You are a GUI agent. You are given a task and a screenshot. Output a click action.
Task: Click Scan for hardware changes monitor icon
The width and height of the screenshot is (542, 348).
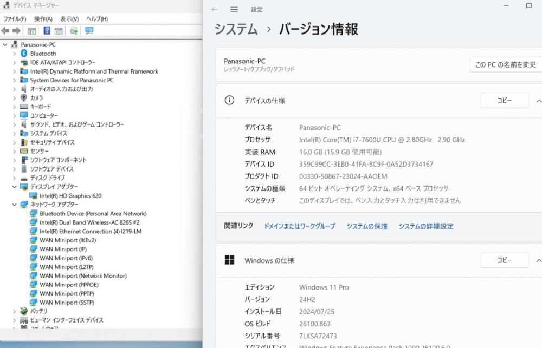click(89, 31)
